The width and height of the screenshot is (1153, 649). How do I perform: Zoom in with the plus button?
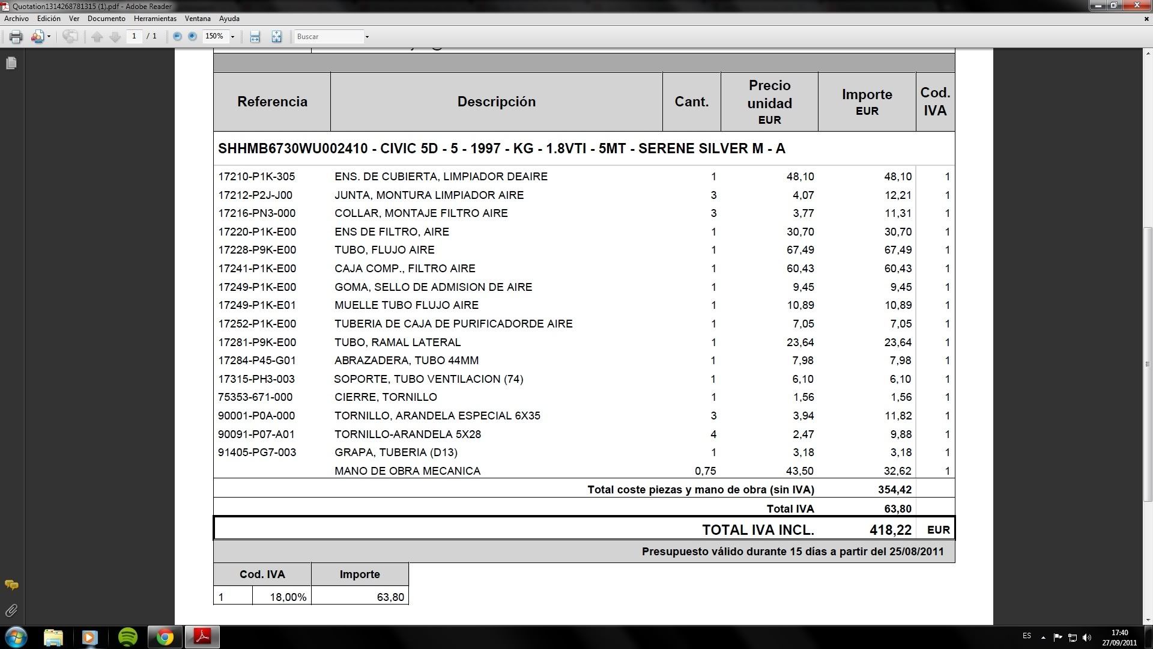(192, 36)
